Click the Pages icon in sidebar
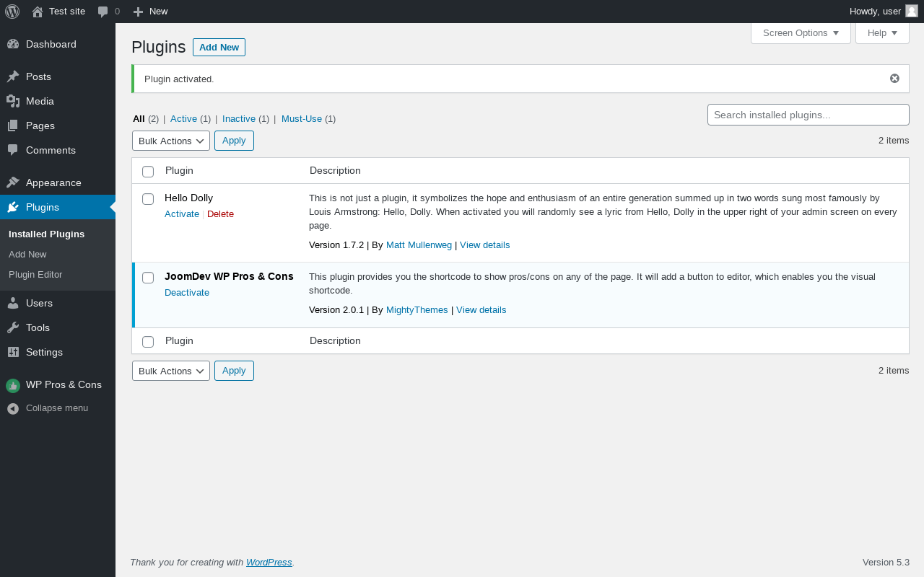 (13, 125)
